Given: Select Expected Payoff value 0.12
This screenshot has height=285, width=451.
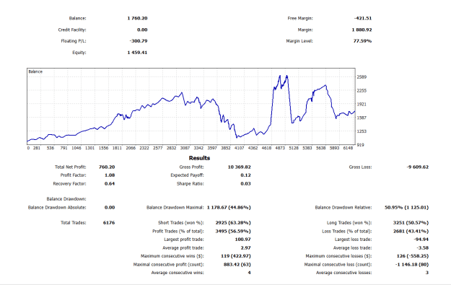Looking at the screenshot, I should point(245,175).
